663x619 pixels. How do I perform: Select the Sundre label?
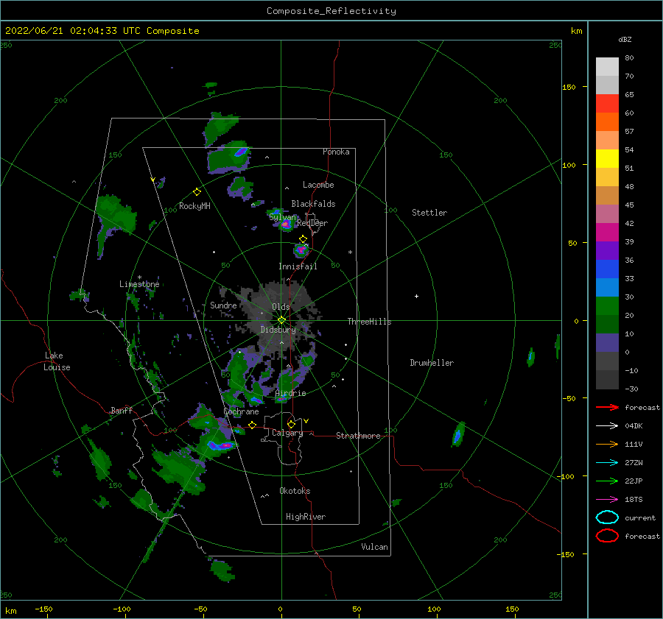point(223,305)
